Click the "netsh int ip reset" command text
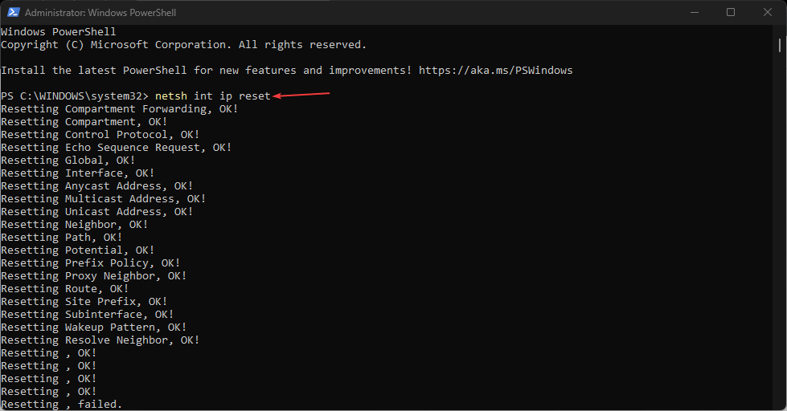The height and width of the screenshot is (411, 787). 212,96
